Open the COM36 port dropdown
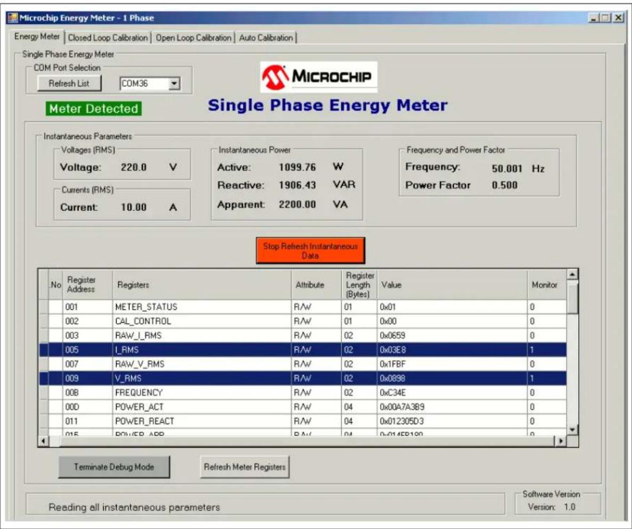The image size is (632, 529). point(174,84)
